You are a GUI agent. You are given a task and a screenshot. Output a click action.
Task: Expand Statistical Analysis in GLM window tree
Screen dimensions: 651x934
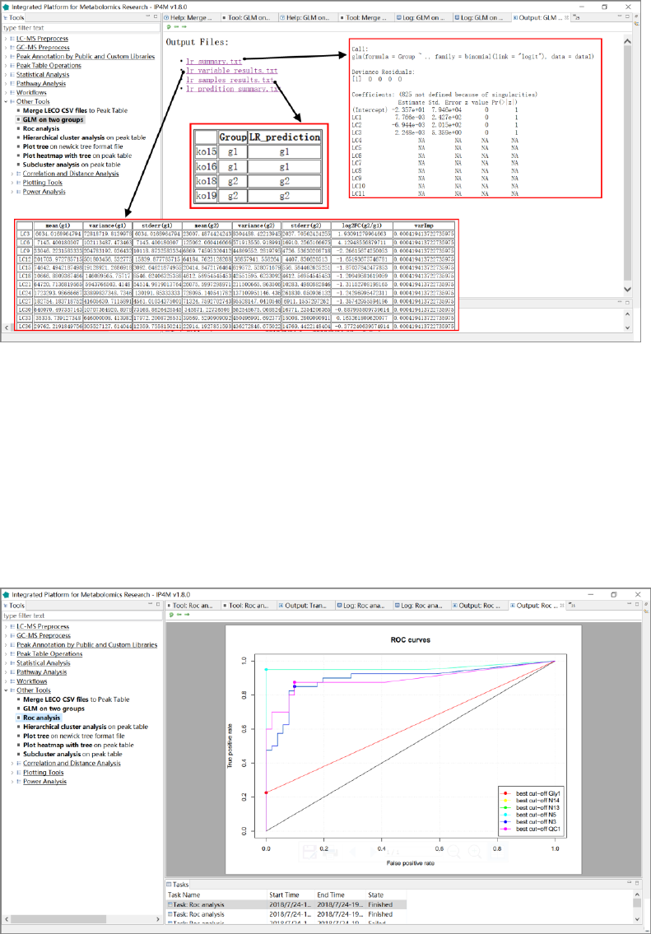tap(6, 74)
